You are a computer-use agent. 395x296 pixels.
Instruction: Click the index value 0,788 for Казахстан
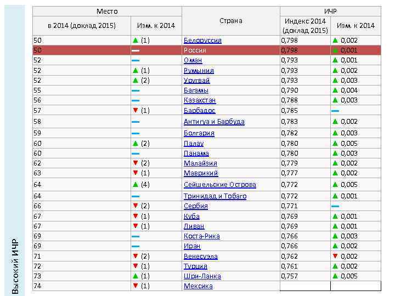[x=290, y=100]
